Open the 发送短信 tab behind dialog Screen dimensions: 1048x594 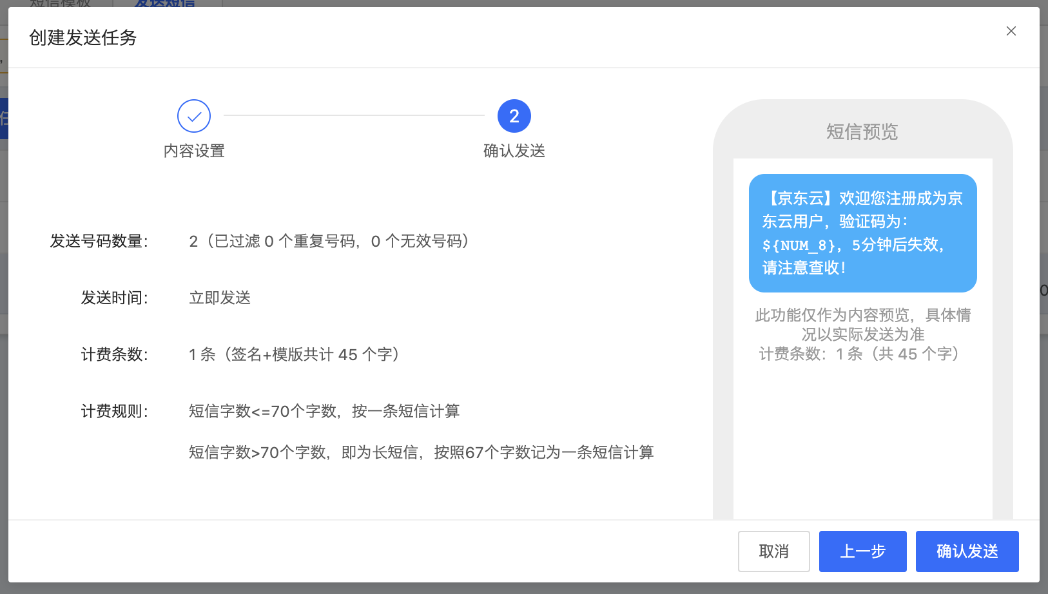coord(165,3)
